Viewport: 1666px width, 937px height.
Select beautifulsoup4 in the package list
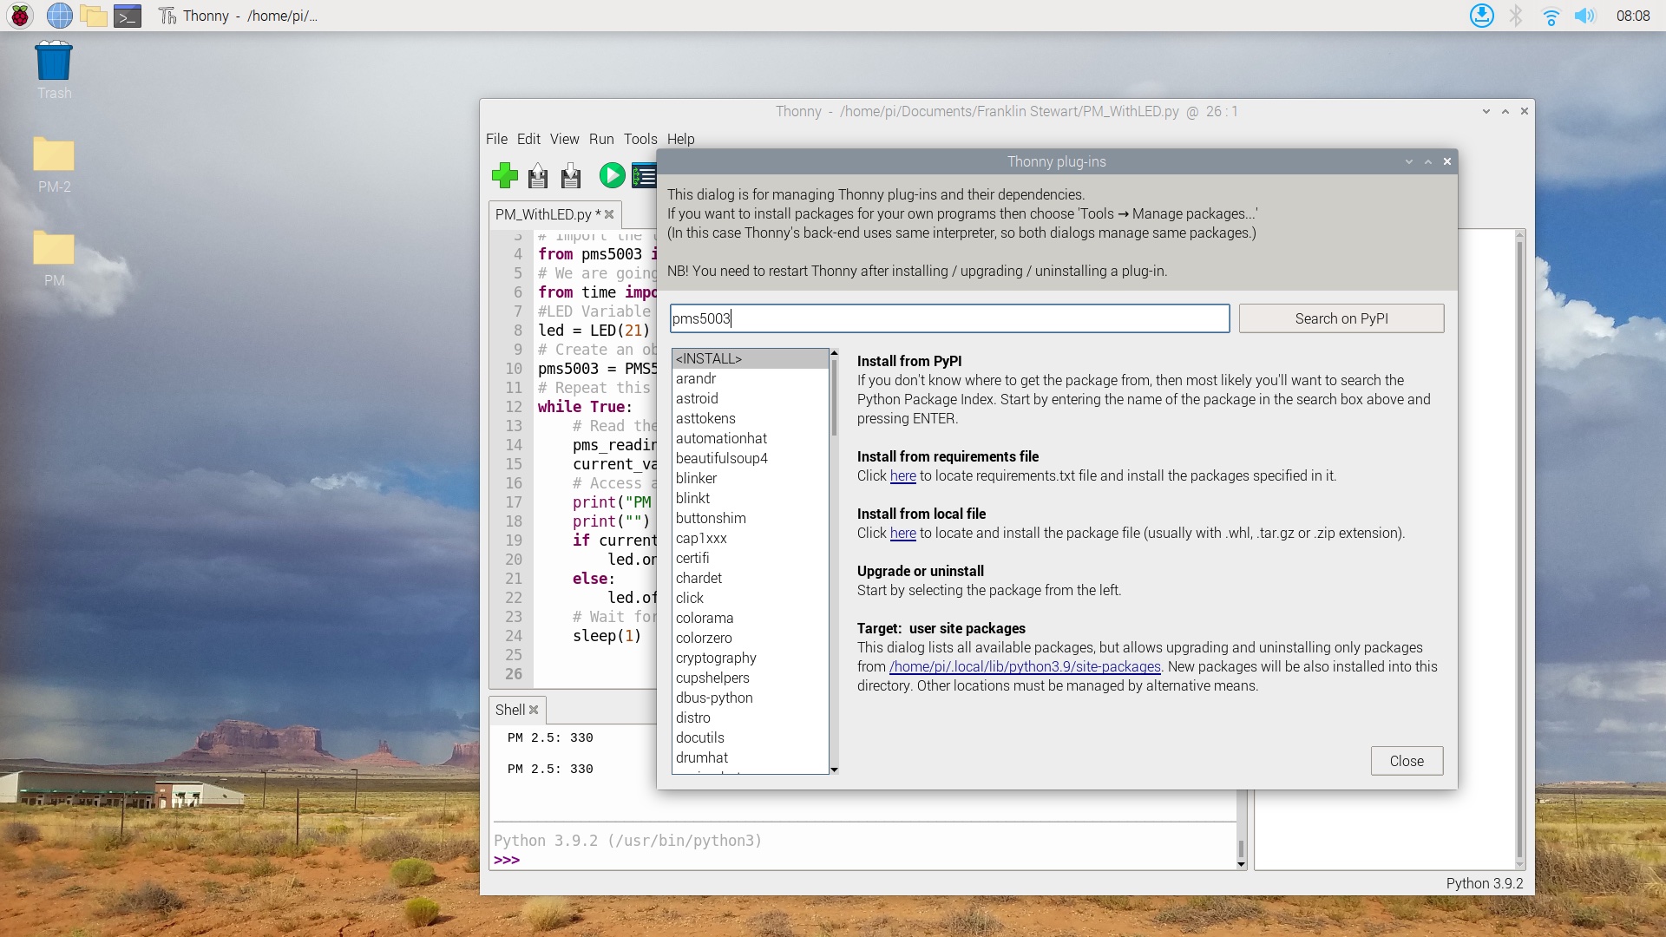(751, 458)
